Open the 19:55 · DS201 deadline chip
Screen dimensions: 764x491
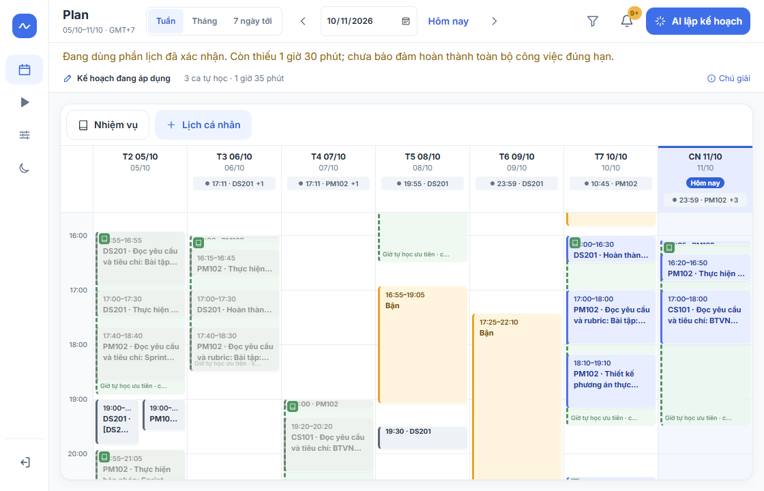click(422, 183)
